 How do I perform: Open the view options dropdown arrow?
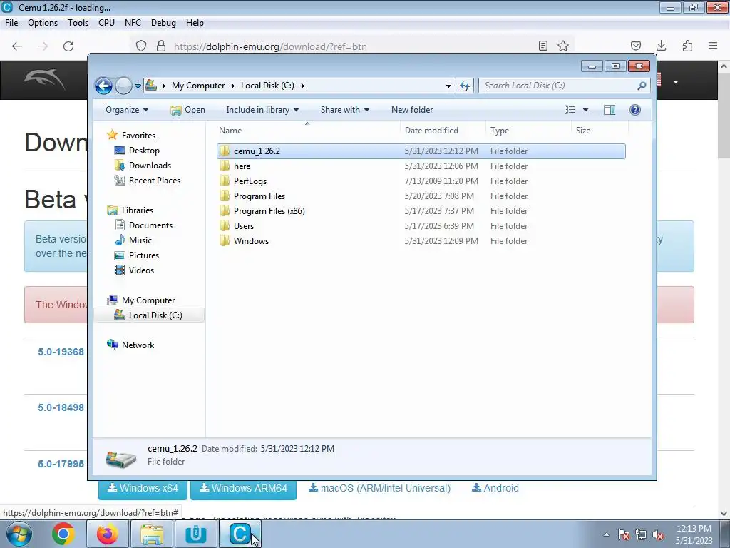[586, 110]
